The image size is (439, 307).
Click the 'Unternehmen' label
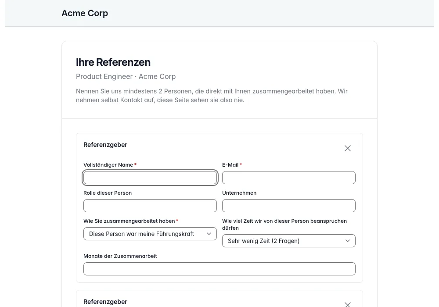coord(239,193)
